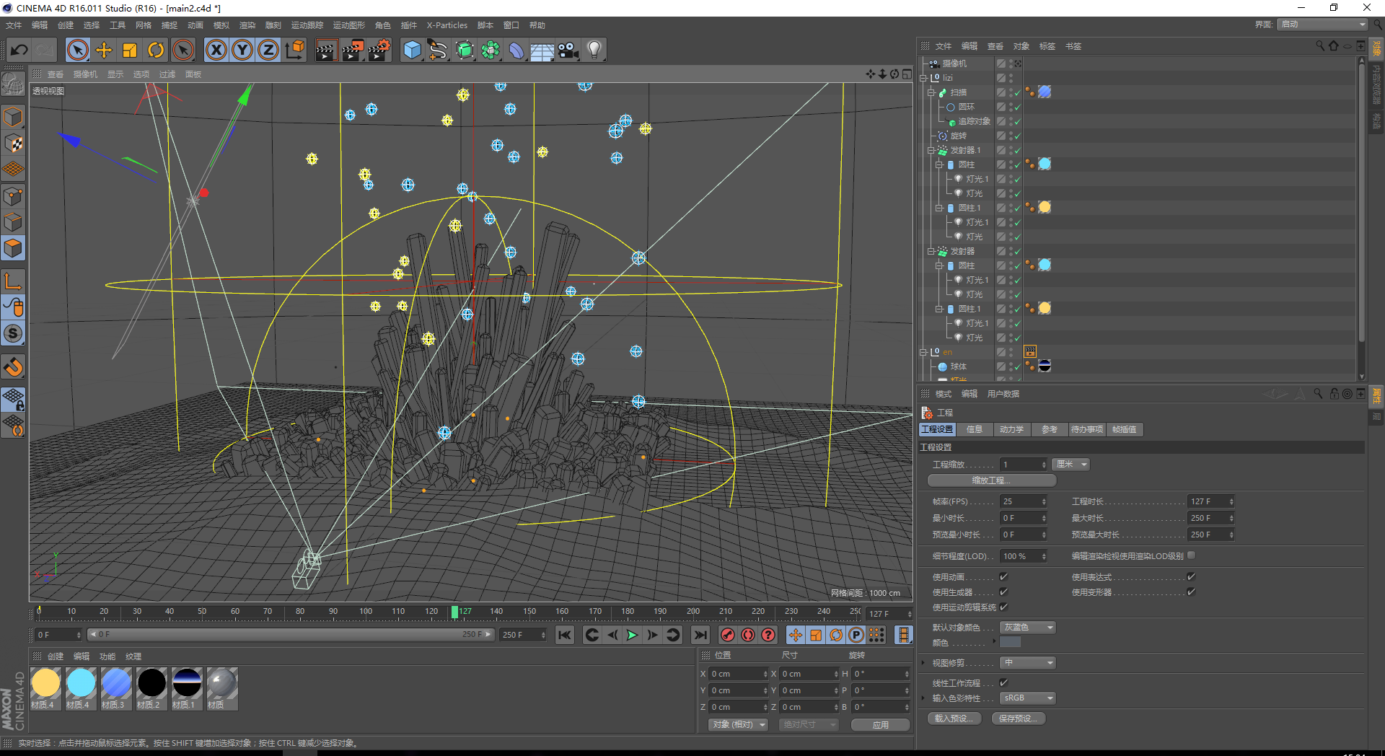1385x756 pixels.
Task: Select the Live Selection tool
Action: [x=77, y=50]
